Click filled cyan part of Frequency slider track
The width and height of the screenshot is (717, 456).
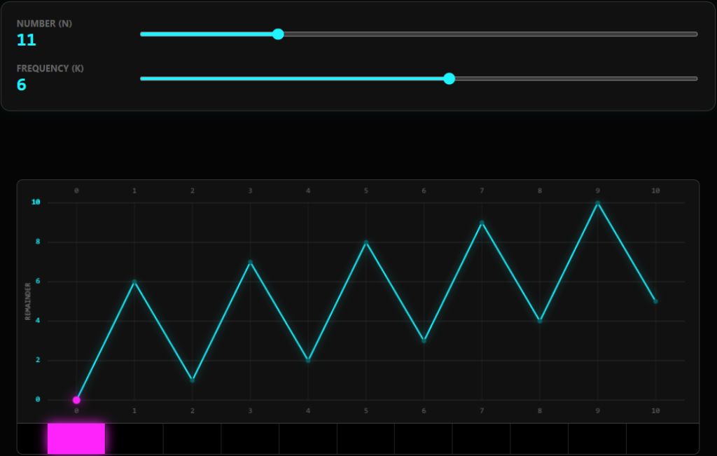click(x=294, y=78)
